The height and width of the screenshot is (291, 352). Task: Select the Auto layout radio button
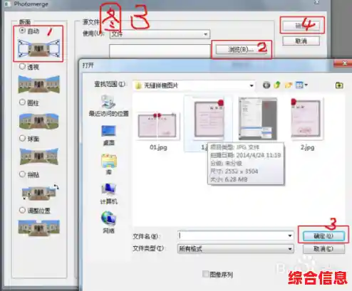tap(22, 31)
